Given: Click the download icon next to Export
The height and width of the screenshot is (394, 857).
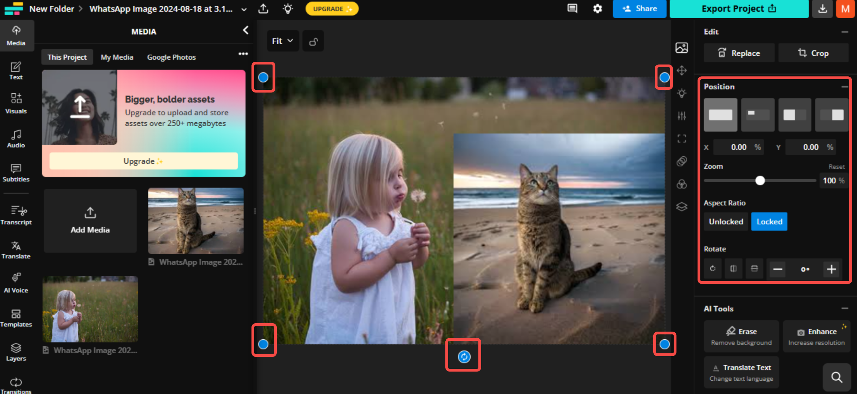Looking at the screenshot, I should tap(822, 9).
